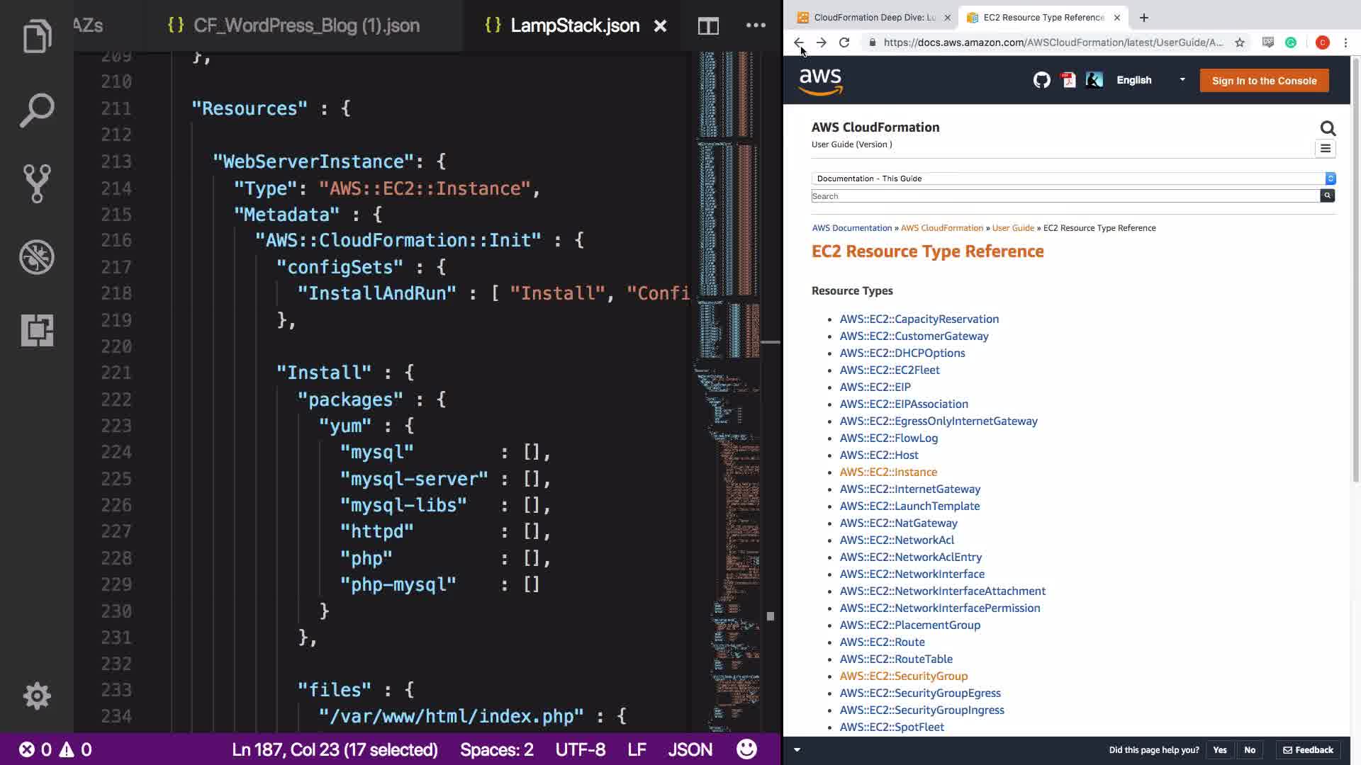
Task: Switch to CloudFormation Deep Dive browser tab
Action: 873,18
